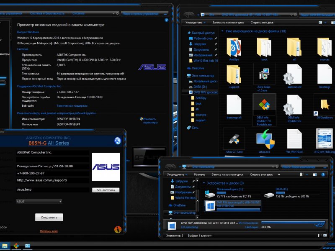Screen dimensions: 335x251
Task: Open Упорядочить menu in DVD window
Action: (x=195, y=23)
